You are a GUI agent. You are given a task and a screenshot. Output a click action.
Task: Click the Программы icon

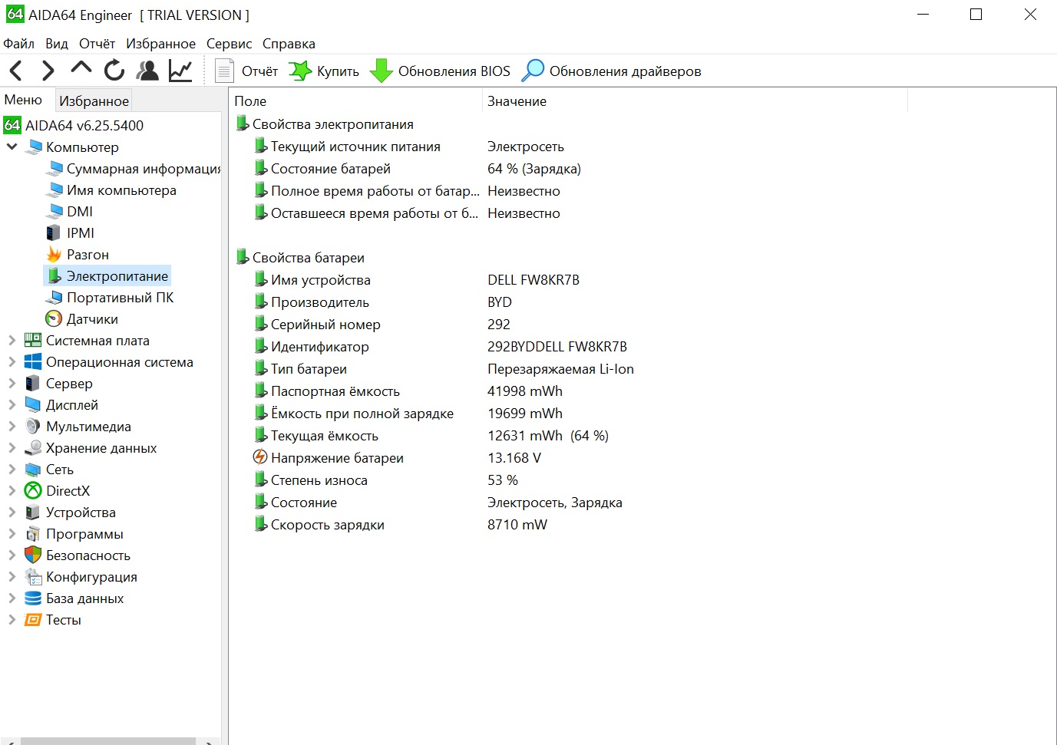click(33, 533)
